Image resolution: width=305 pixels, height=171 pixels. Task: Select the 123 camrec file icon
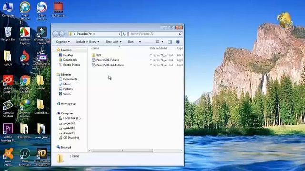(x=58, y=9)
